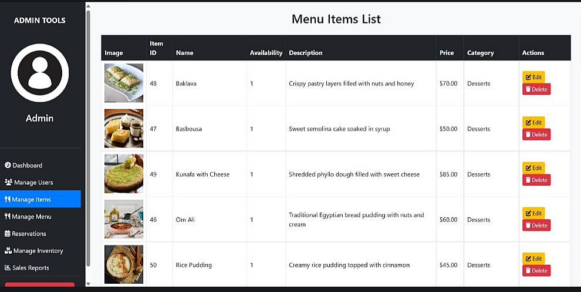This screenshot has width=581, height=292.
Task: Delete the Basbousa menu item
Action: [x=536, y=135]
